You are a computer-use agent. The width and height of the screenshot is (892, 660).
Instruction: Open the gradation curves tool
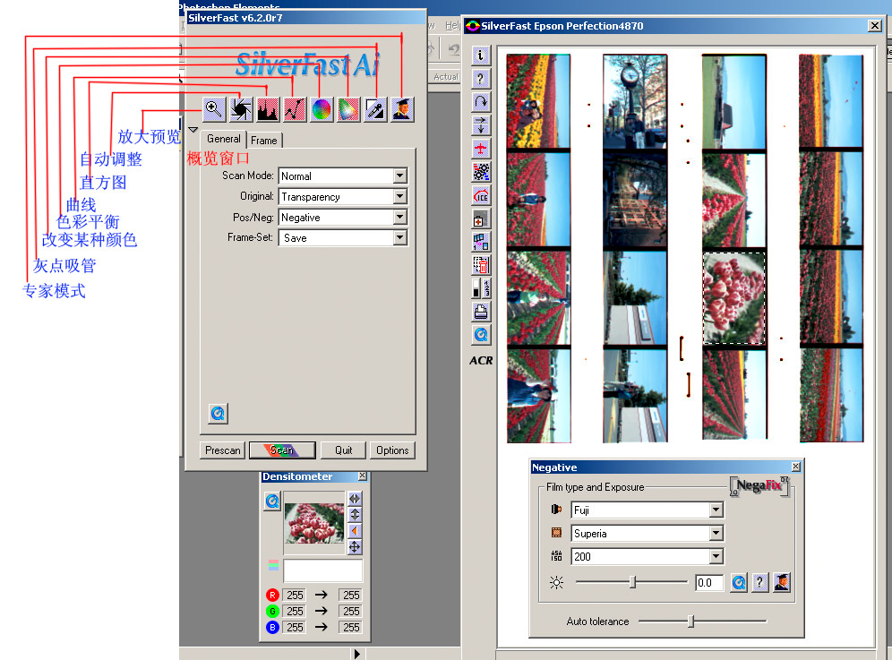pos(295,109)
